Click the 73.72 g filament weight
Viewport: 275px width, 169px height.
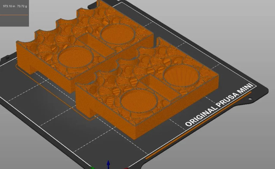pos(22,6)
